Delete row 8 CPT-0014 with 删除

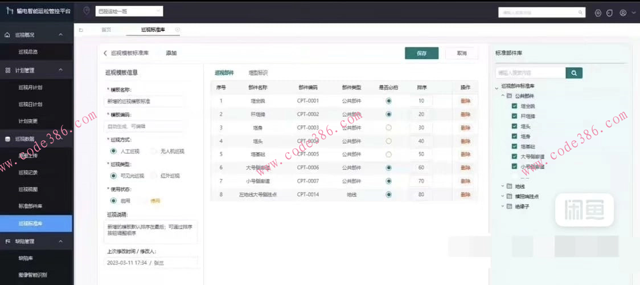click(465, 195)
